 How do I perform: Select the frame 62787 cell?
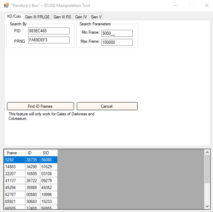[x=15, y=195]
